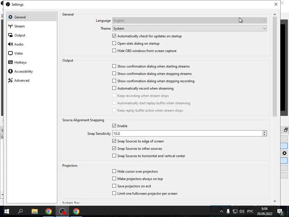Open the second Chrome icon beside OBS

[76, 211]
